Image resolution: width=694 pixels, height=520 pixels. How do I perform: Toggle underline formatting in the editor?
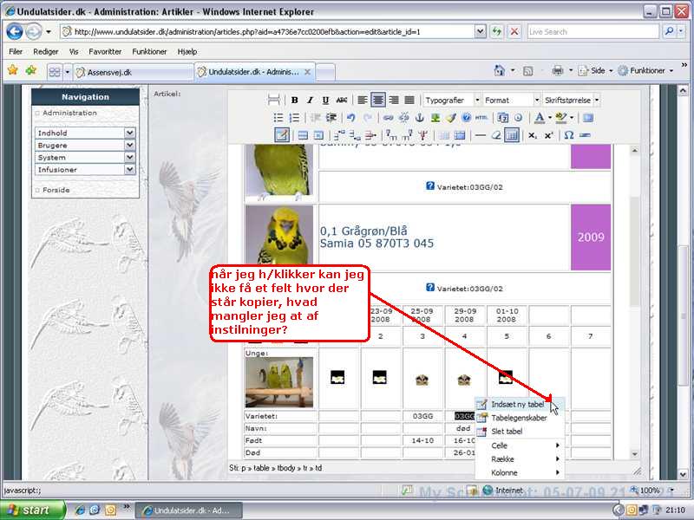[325, 100]
